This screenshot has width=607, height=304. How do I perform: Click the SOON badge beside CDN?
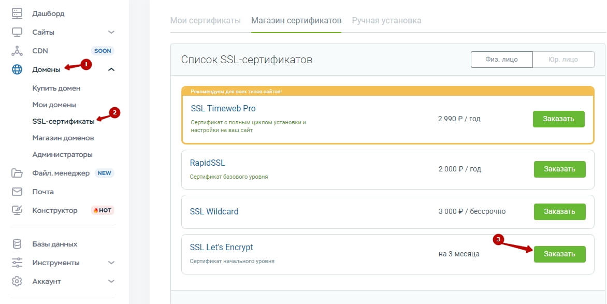point(103,51)
